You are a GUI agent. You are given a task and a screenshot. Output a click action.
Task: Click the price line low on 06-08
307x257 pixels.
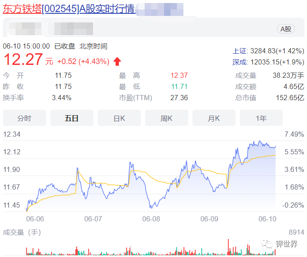point(151,208)
